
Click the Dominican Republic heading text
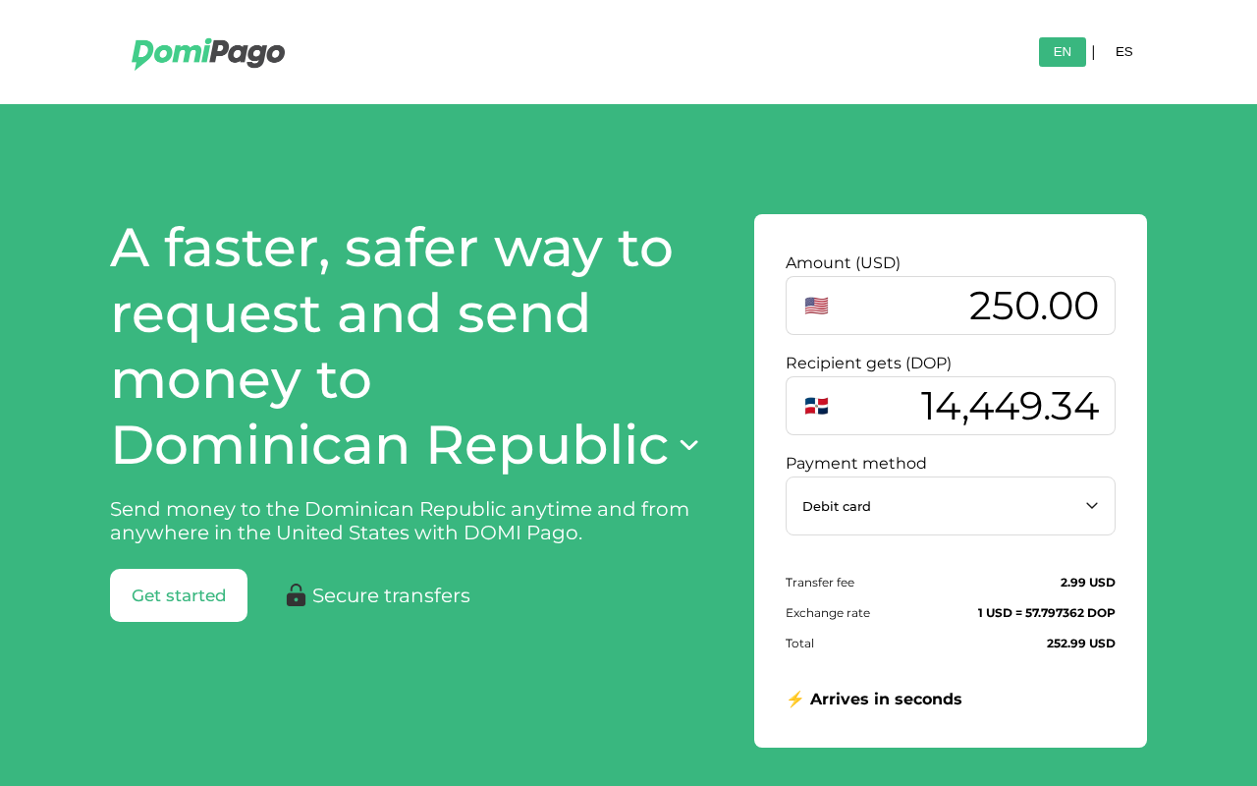coord(389,444)
